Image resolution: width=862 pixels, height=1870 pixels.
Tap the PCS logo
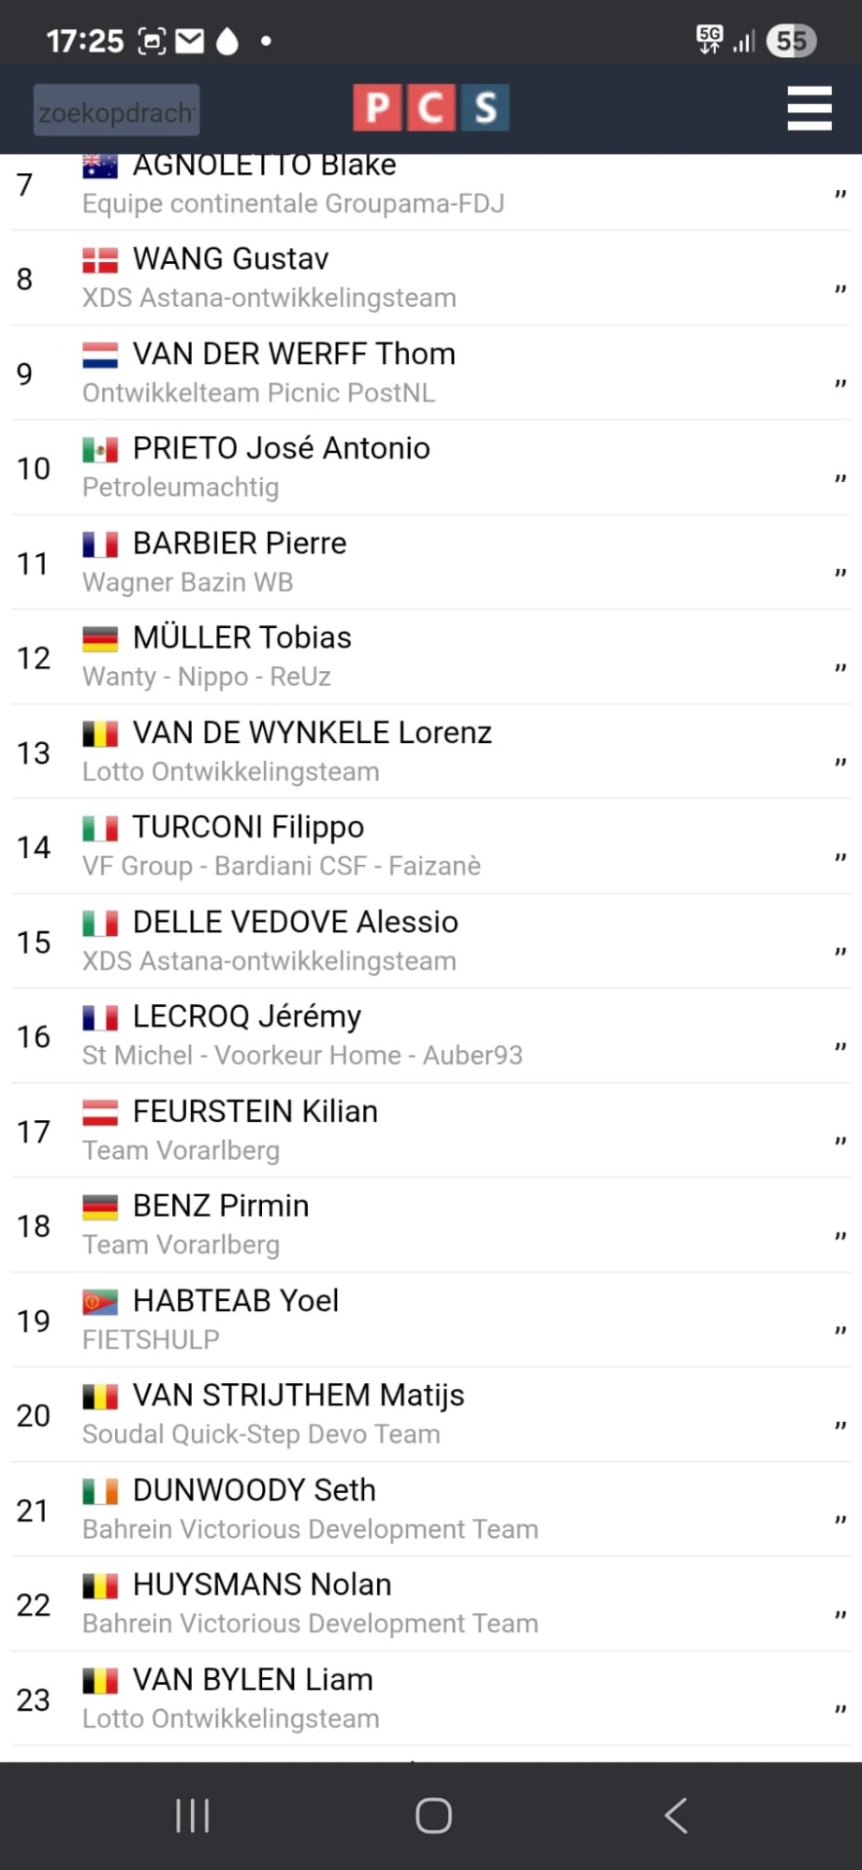[431, 108]
